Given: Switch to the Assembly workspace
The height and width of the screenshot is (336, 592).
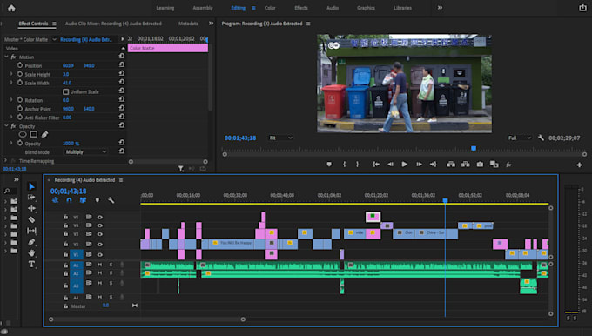Looking at the screenshot, I should pos(203,8).
